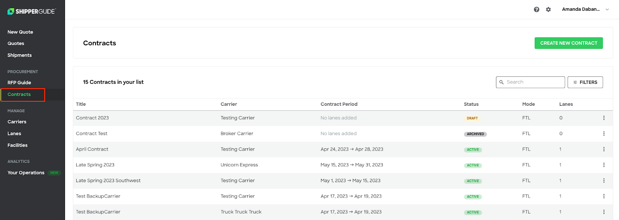
Task: Open the kebab menu for Contract 2023
Action: [x=604, y=118]
